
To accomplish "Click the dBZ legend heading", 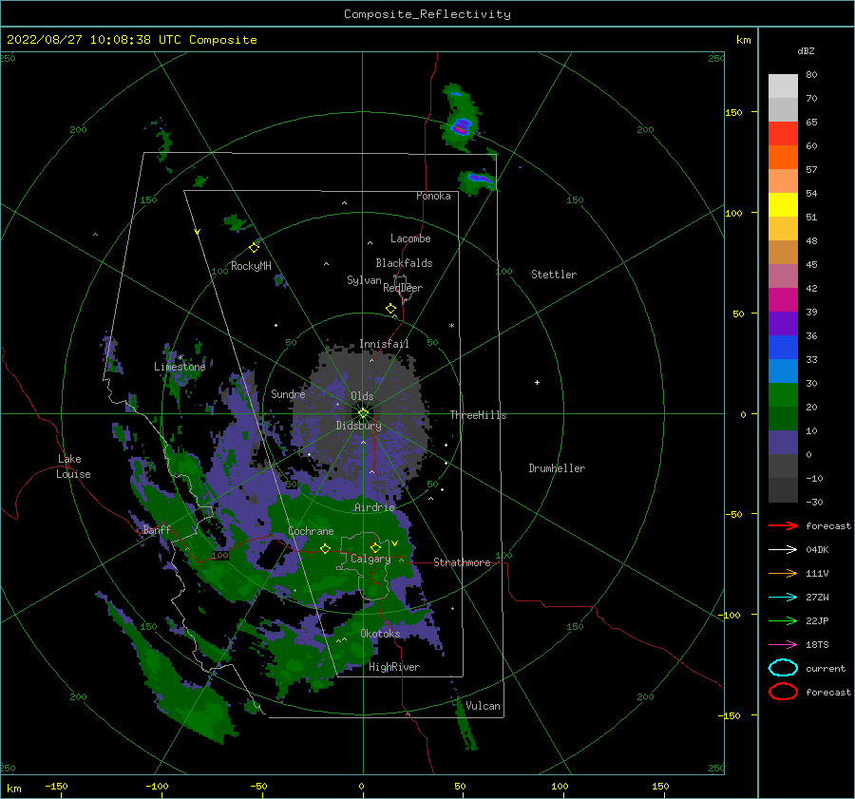I will (806, 50).
